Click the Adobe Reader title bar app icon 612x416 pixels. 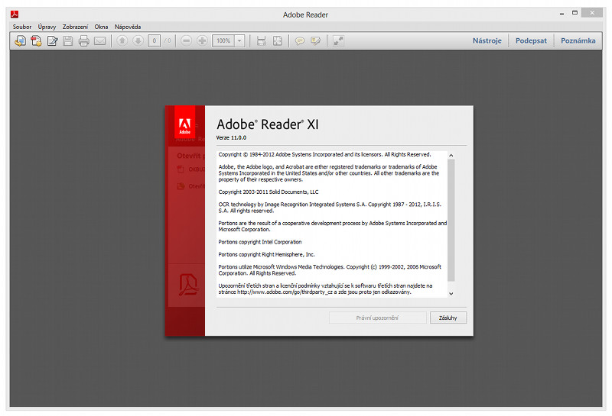(x=15, y=15)
